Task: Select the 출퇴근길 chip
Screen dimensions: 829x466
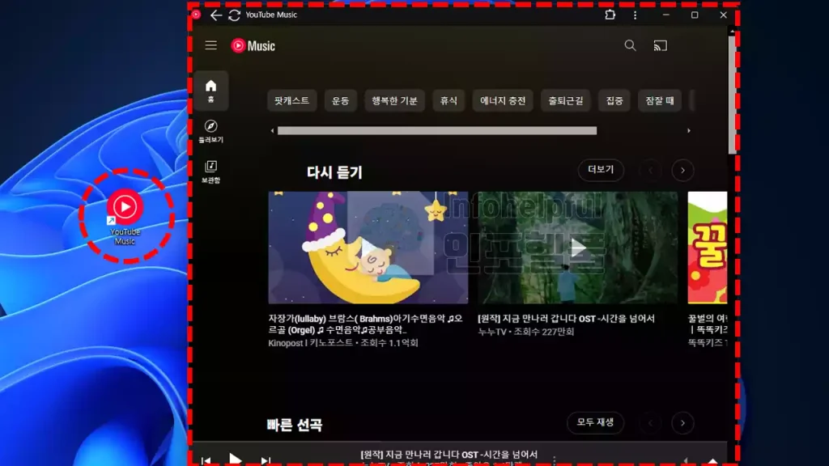Action: pos(566,100)
